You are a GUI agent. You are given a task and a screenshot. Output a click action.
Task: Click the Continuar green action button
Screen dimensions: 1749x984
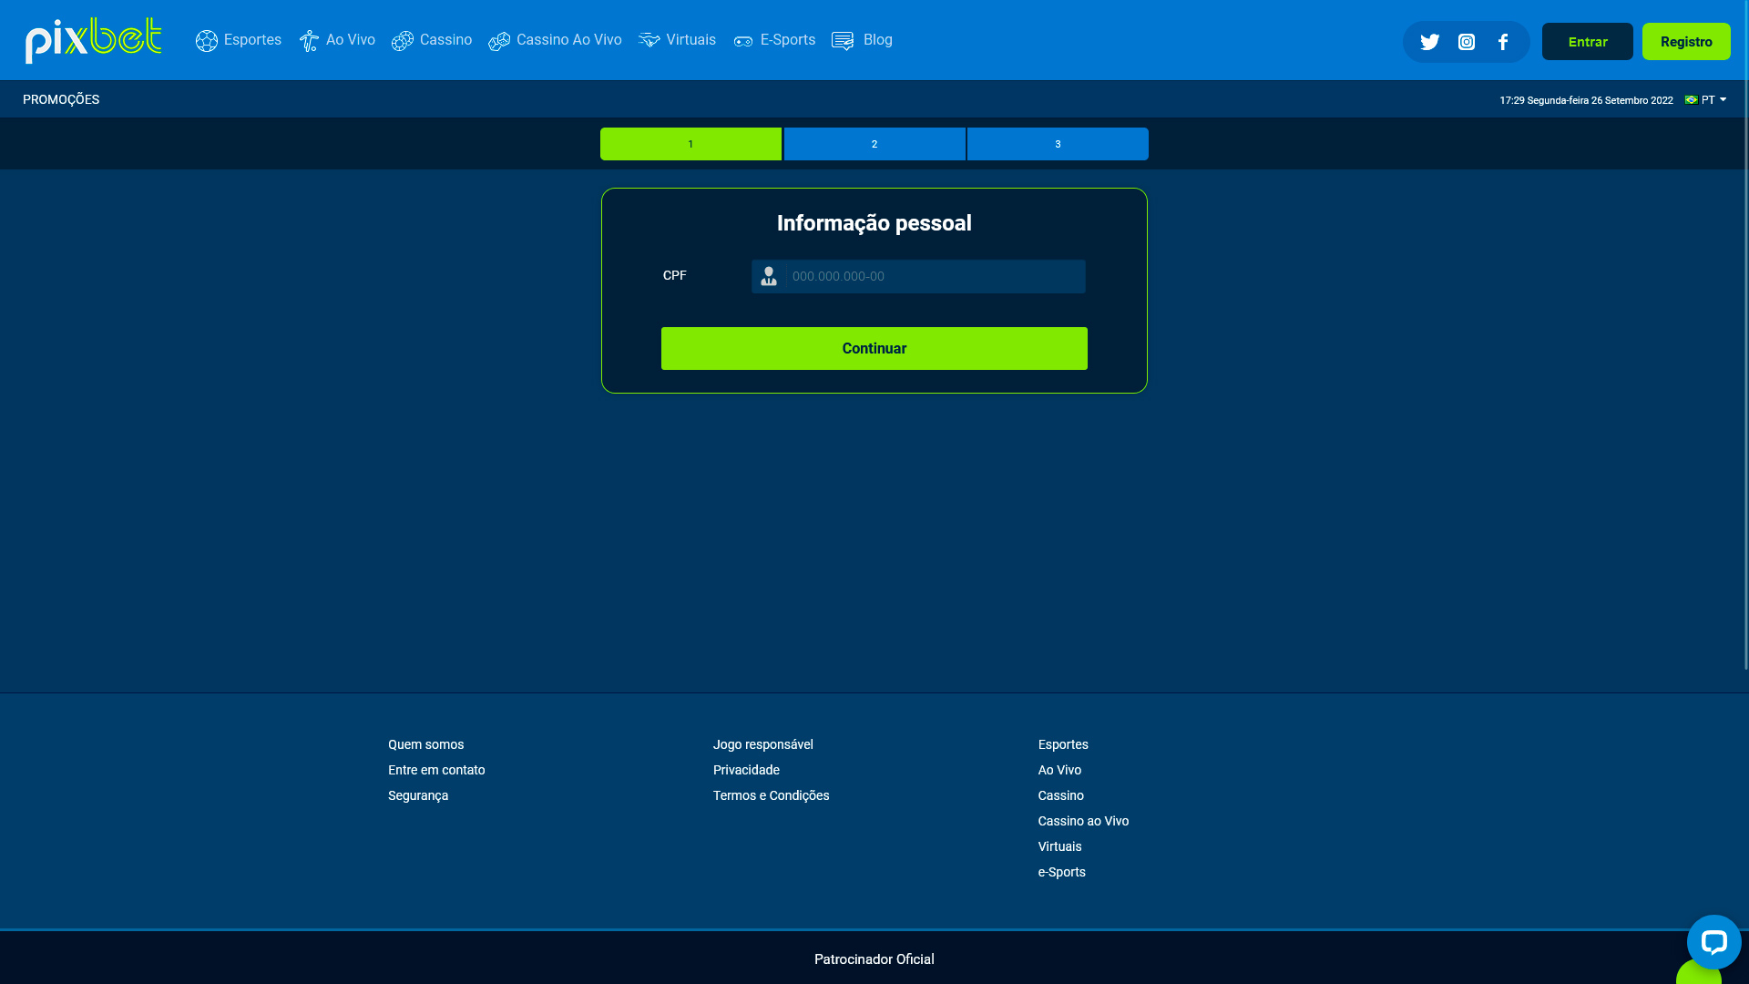(874, 347)
